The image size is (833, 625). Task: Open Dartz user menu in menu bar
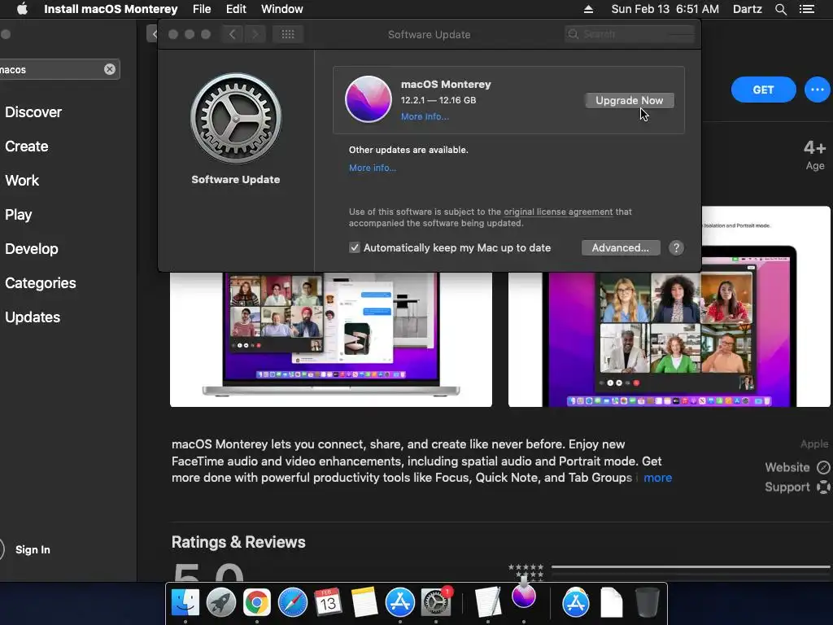coord(748,9)
